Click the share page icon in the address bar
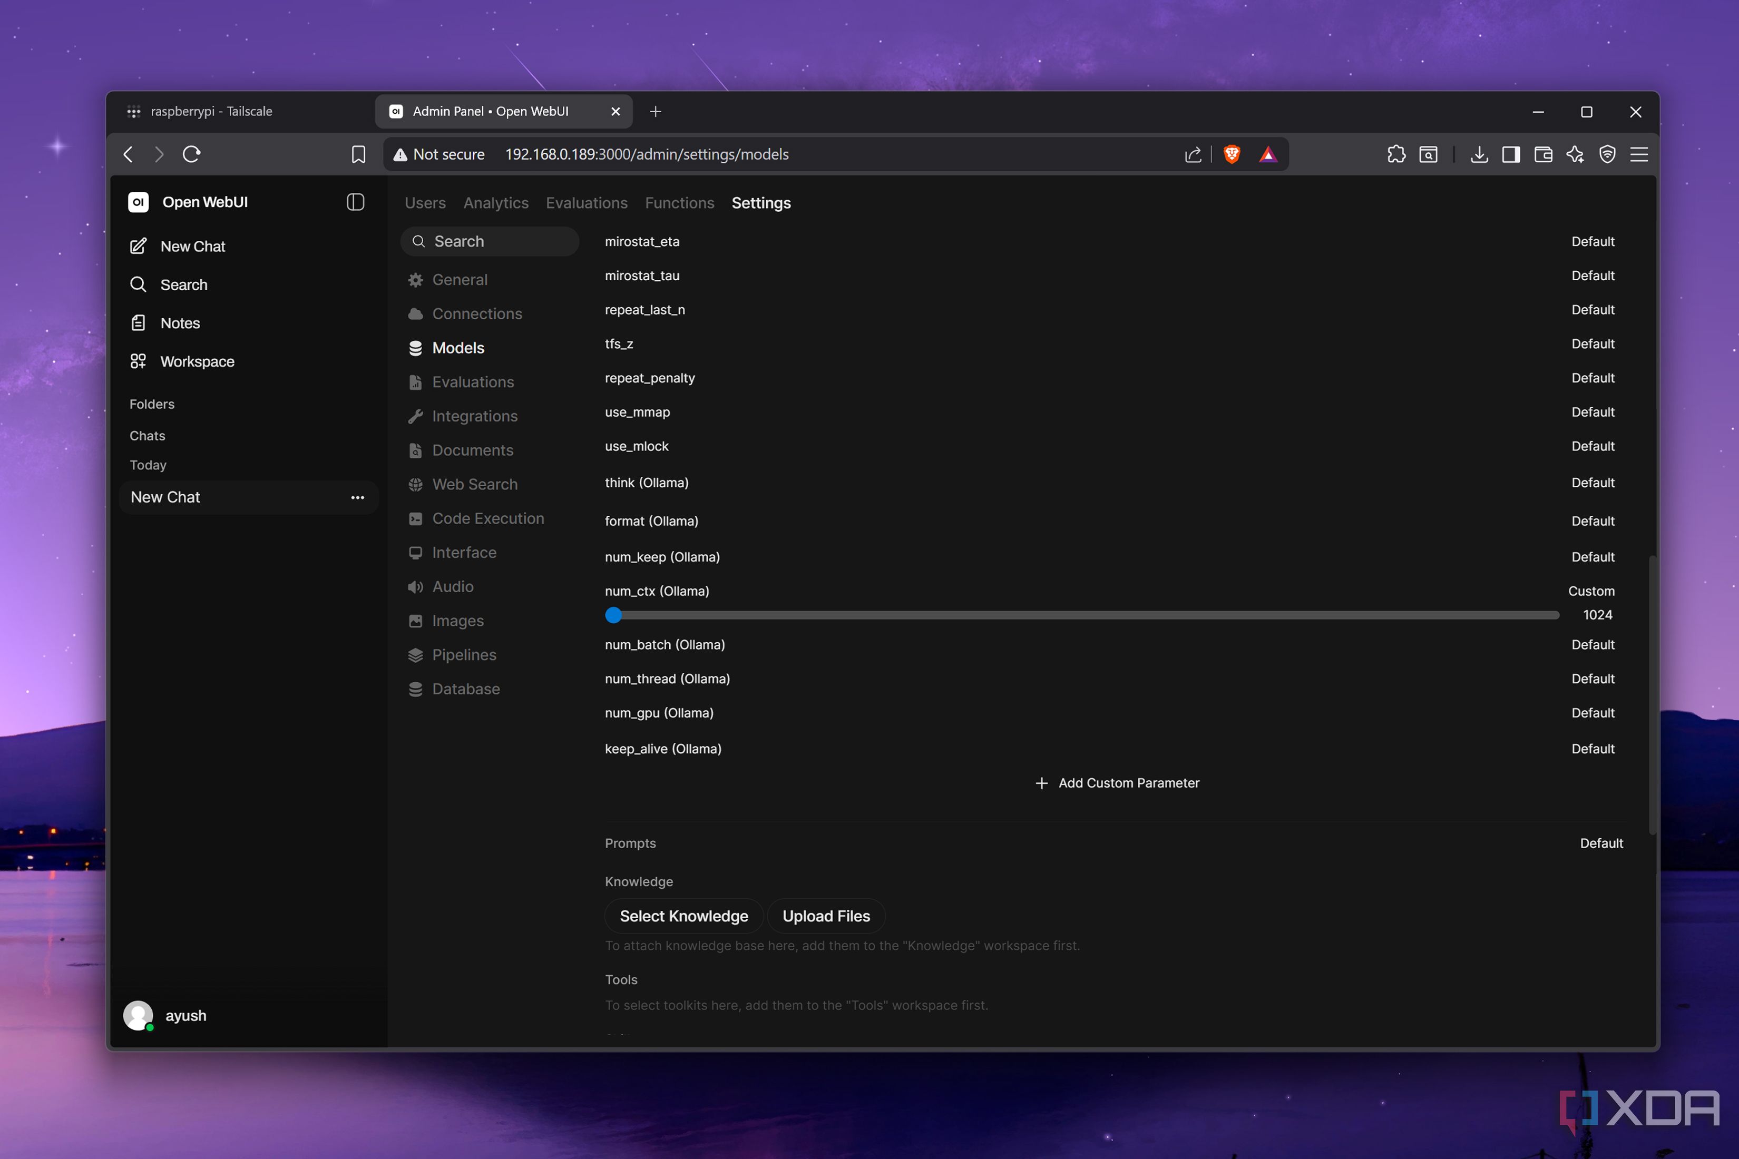The width and height of the screenshot is (1739, 1159). pos(1193,154)
